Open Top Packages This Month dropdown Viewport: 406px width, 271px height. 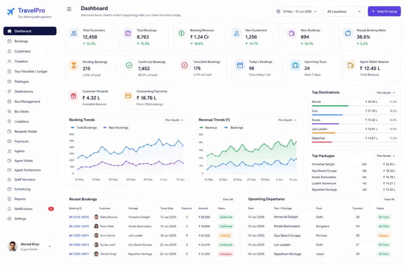pos(386,156)
